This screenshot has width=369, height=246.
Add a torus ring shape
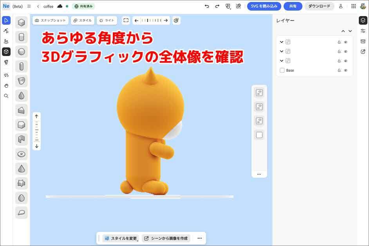(x=22, y=154)
